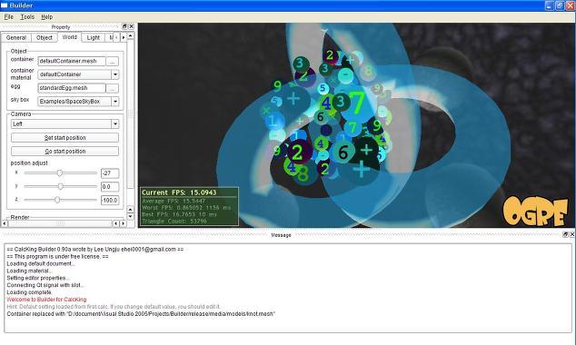Viewport: 576px width, 345px height.
Task: Click Go start position button
Action: click(x=65, y=152)
